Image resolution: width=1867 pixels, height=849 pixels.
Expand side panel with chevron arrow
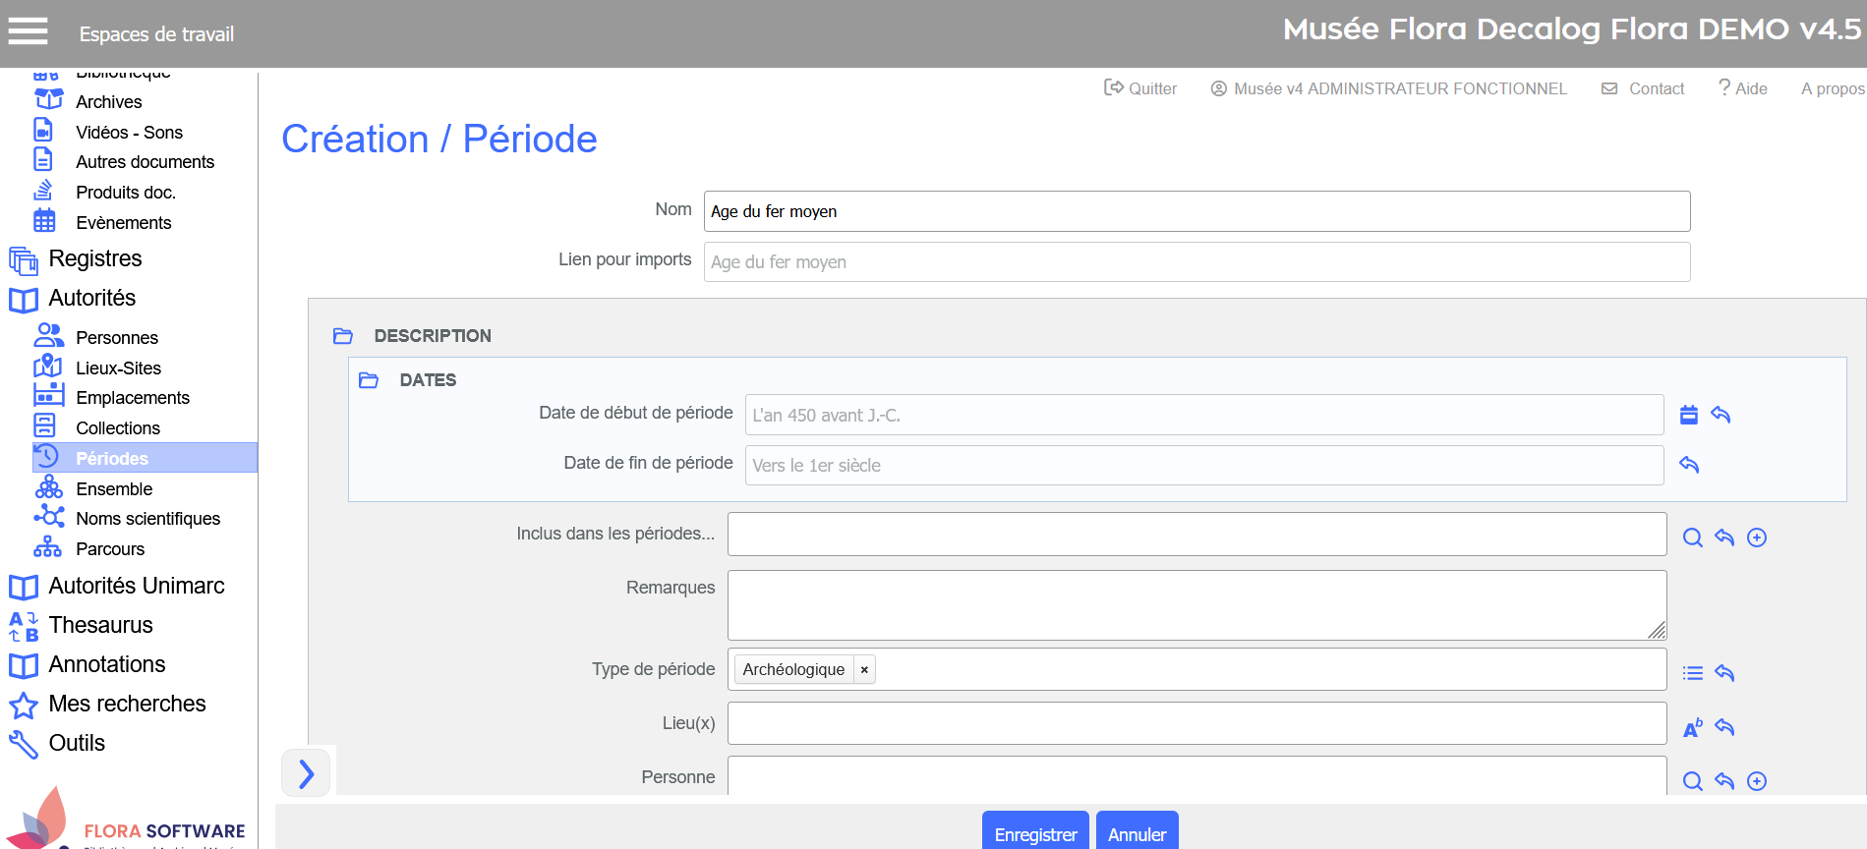click(x=306, y=773)
